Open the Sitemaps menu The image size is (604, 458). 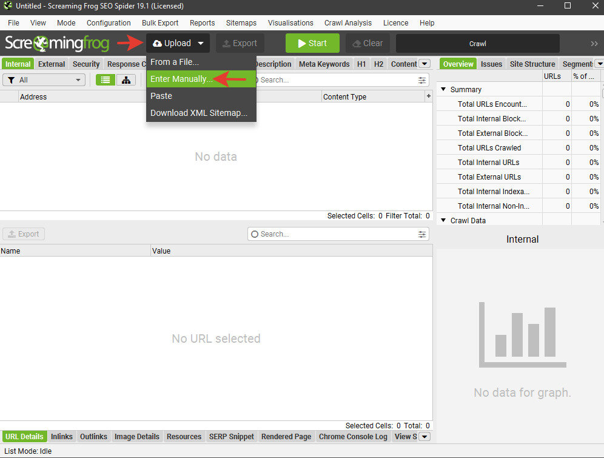pyautogui.click(x=241, y=22)
